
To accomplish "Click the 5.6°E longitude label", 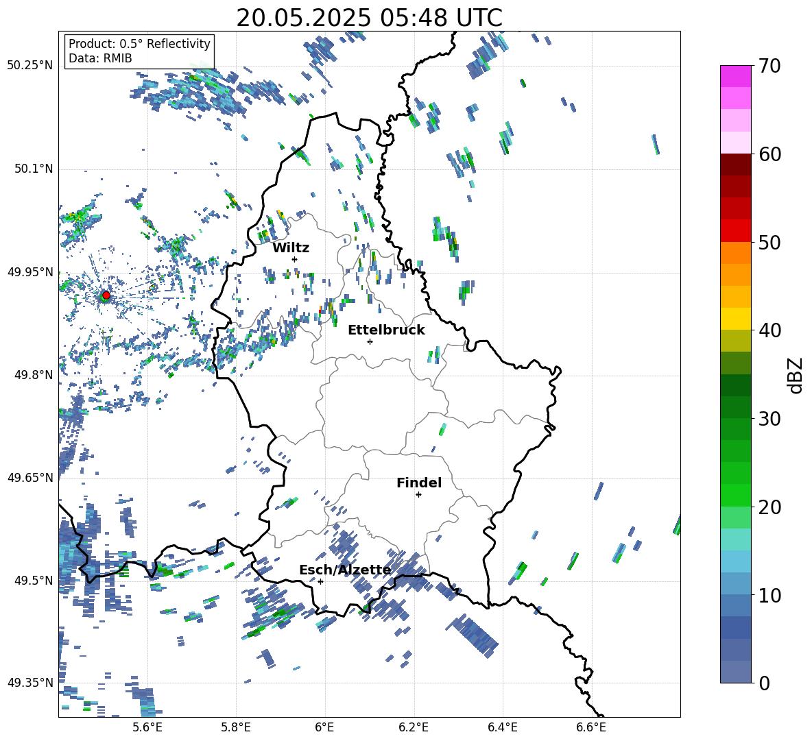I will [x=147, y=727].
